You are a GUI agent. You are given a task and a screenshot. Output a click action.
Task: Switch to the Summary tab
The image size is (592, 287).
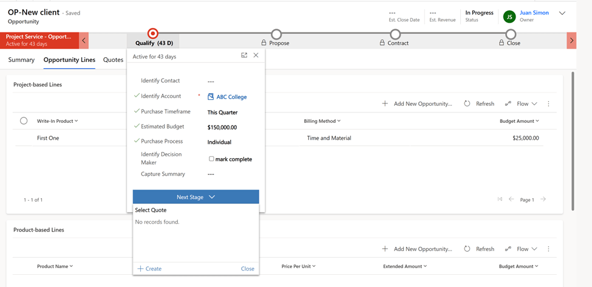tap(21, 60)
